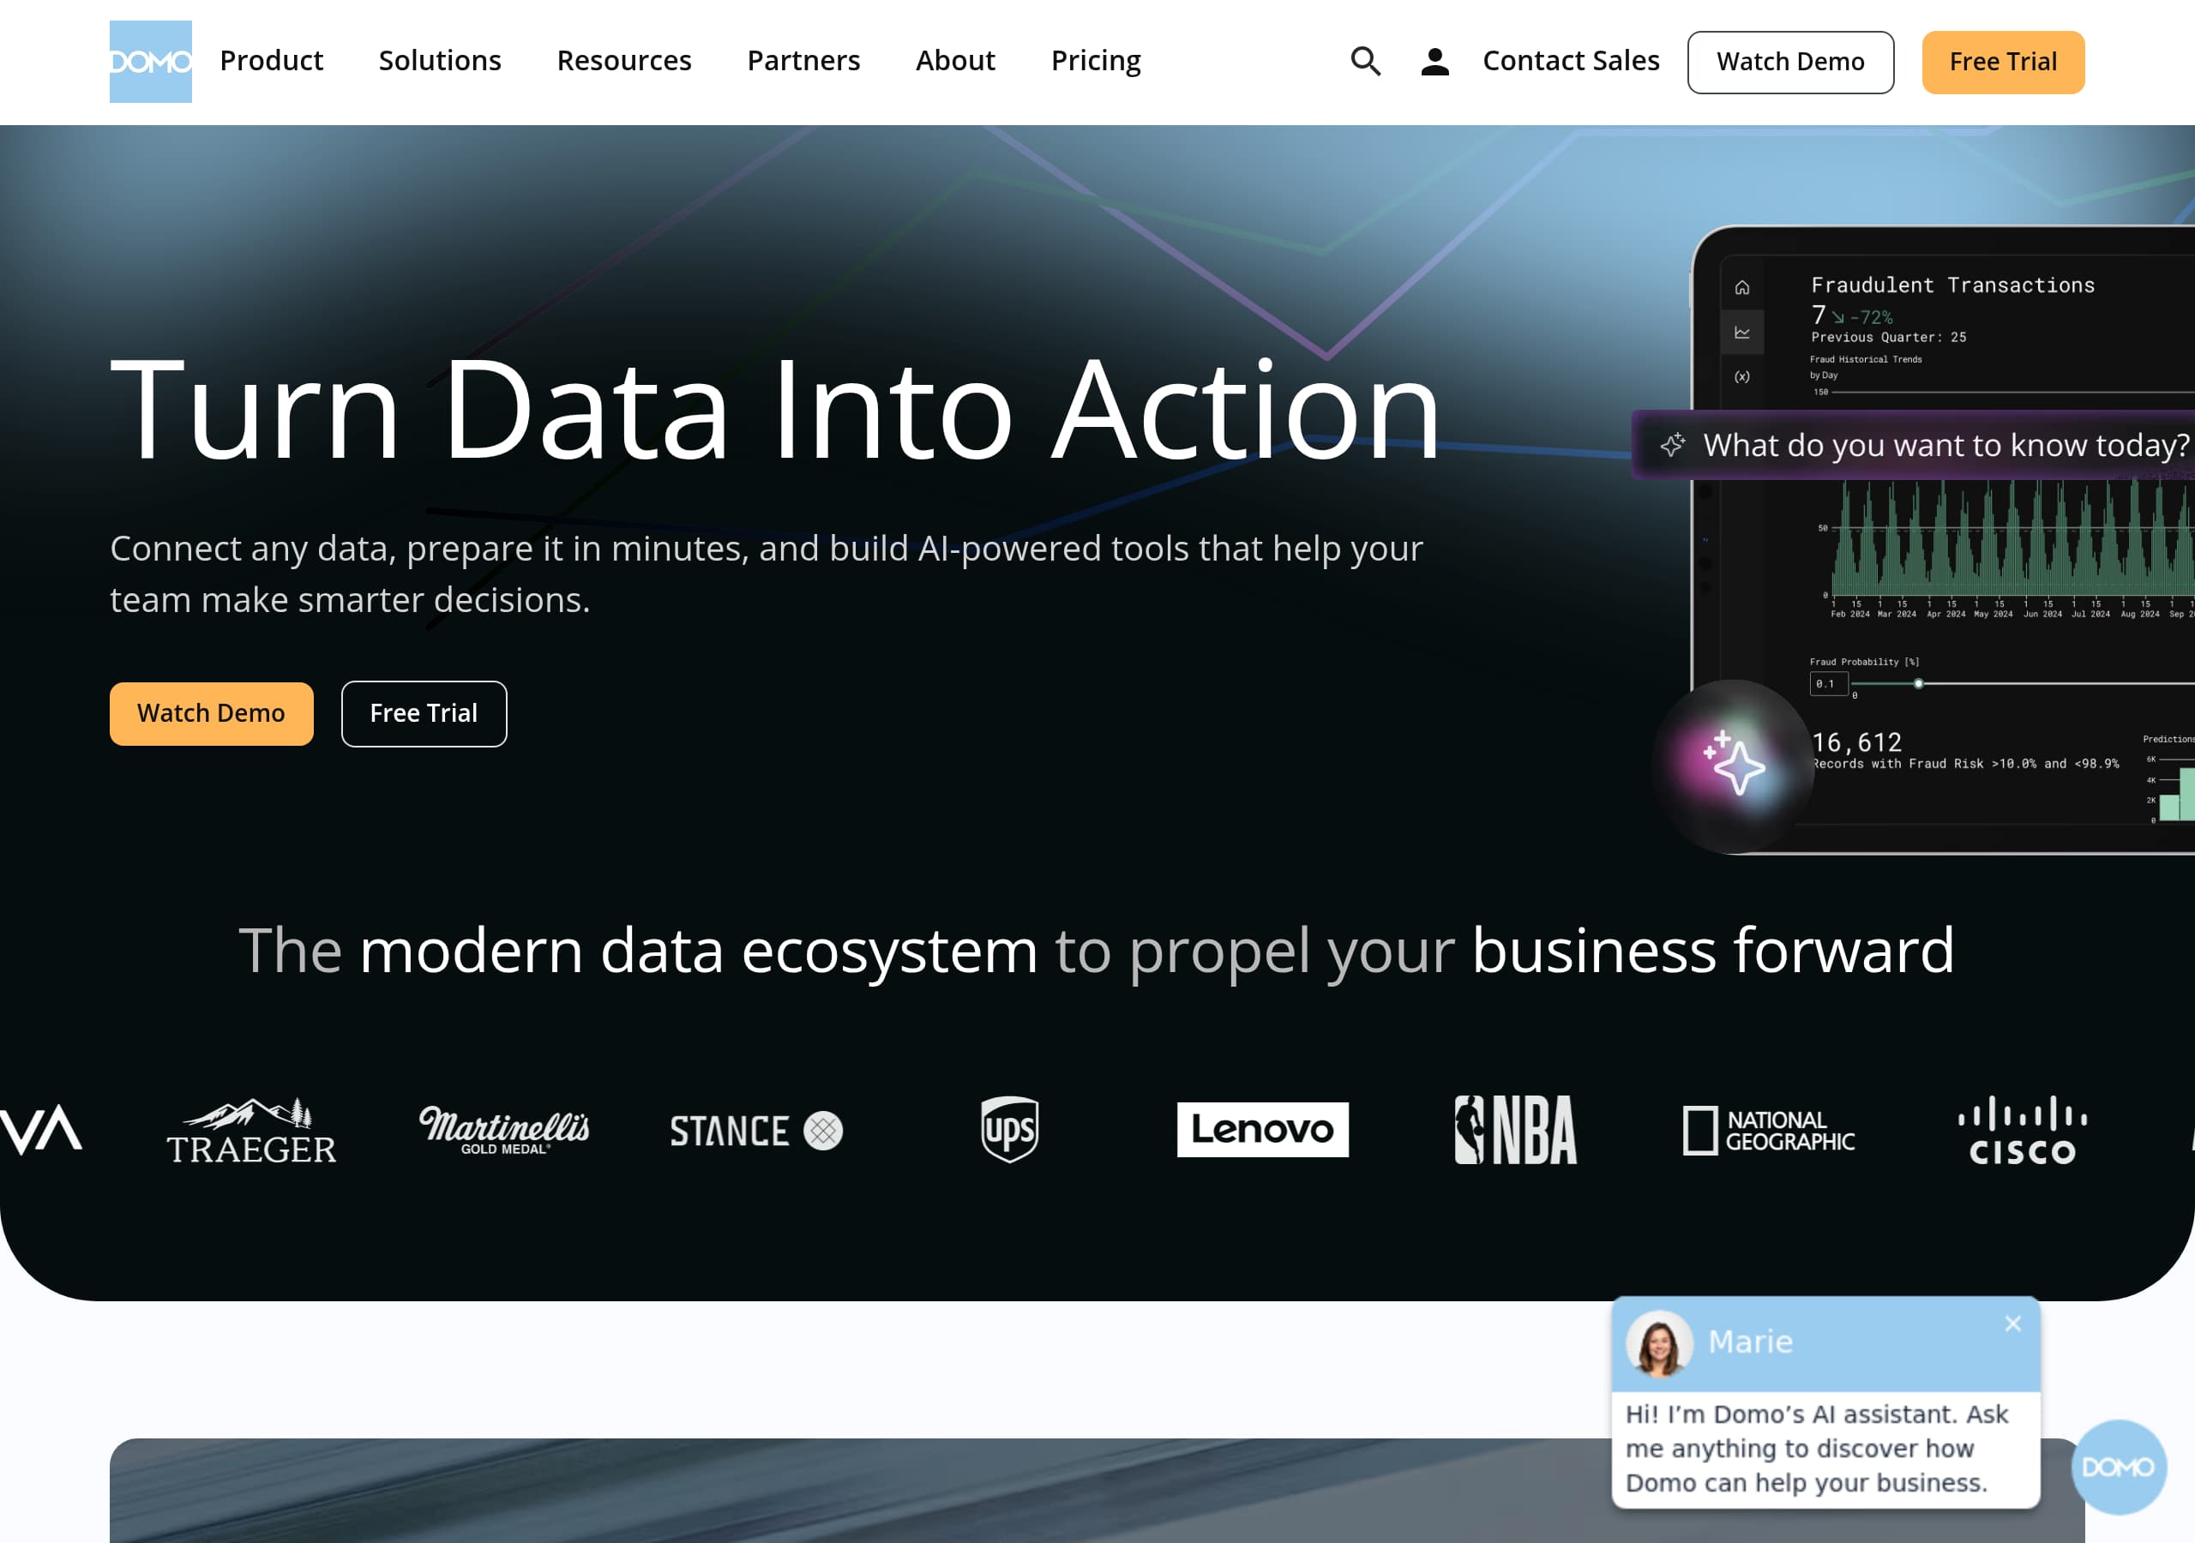Click the variable (x) icon in dashboard sidebar
The width and height of the screenshot is (2195, 1543).
tap(1741, 376)
